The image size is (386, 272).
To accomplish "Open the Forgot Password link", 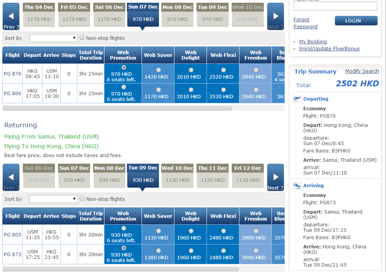I will tap(305, 23).
